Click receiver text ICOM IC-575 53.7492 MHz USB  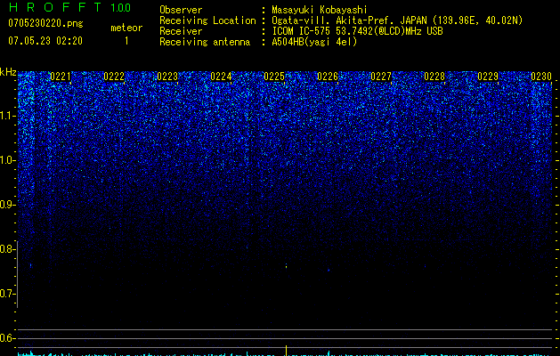pyautogui.click(x=357, y=31)
